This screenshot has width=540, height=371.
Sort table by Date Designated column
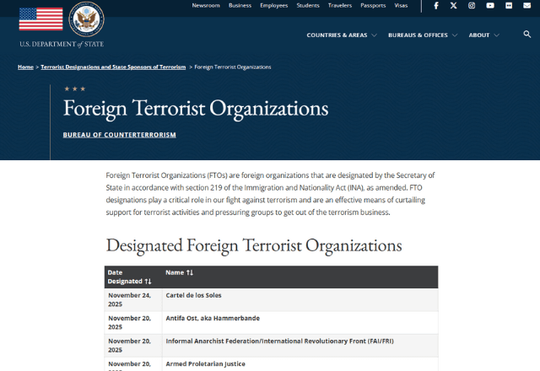coord(129,277)
